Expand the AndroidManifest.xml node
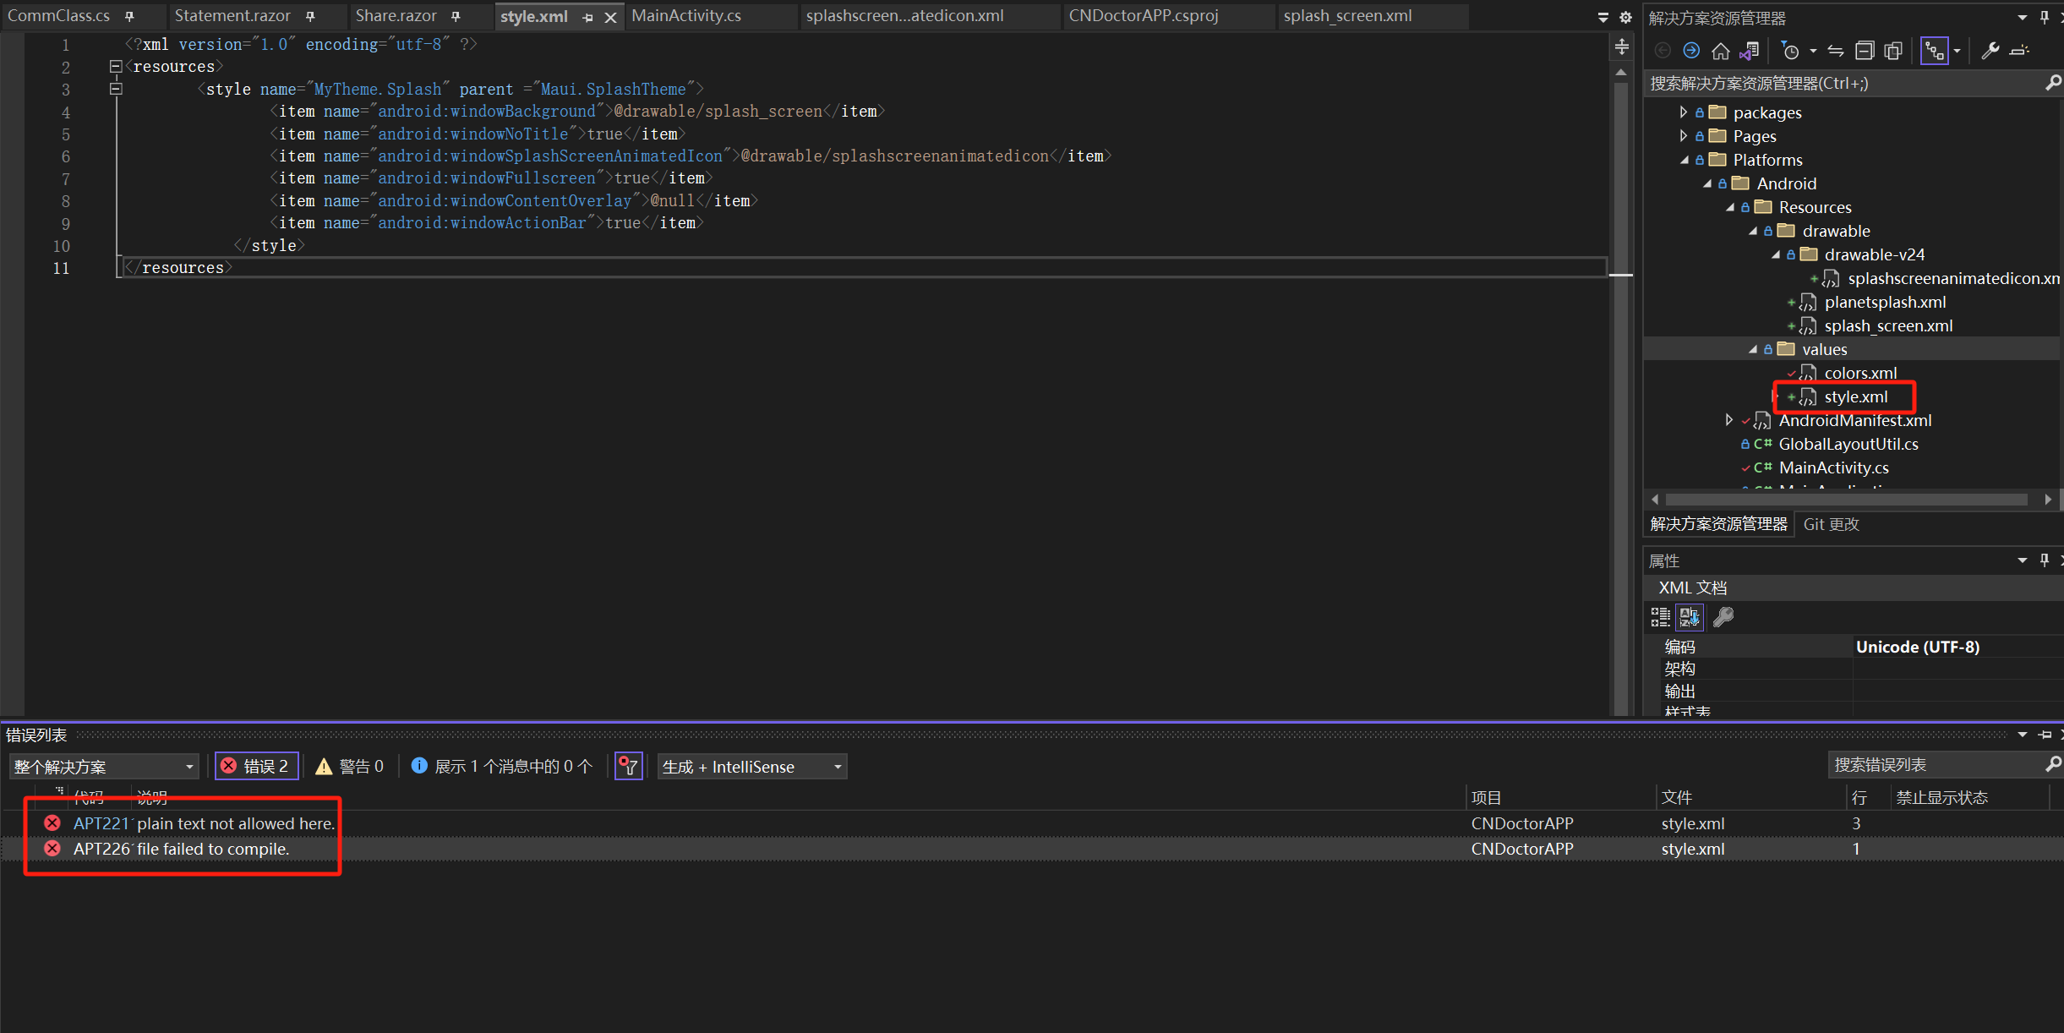2064x1033 pixels. (1728, 420)
